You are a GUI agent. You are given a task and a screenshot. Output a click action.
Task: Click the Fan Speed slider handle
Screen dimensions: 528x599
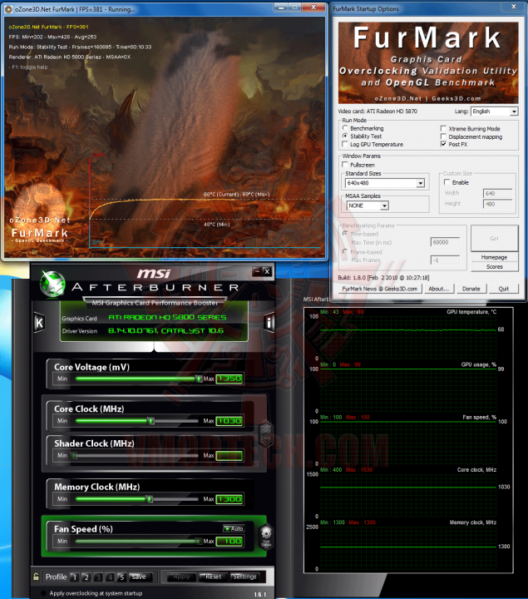click(198, 541)
